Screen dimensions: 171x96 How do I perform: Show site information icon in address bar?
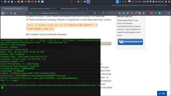pos(28,13)
